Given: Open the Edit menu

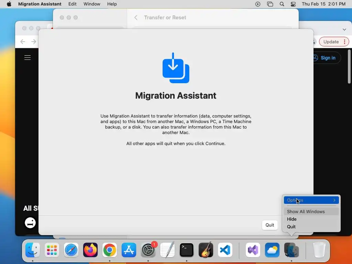Looking at the screenshot, I should (72, 4).
